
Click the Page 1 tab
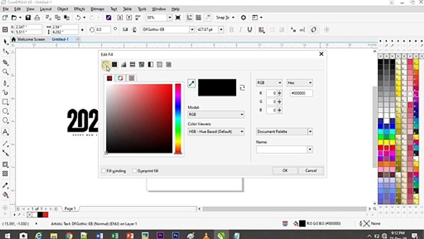[x=70, y=209]
